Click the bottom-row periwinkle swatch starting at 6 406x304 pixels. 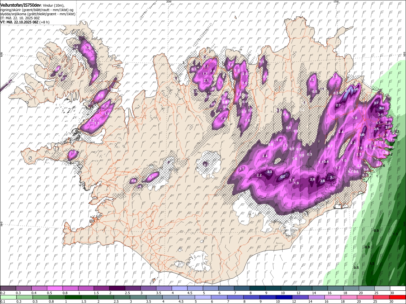coord(219,297)
